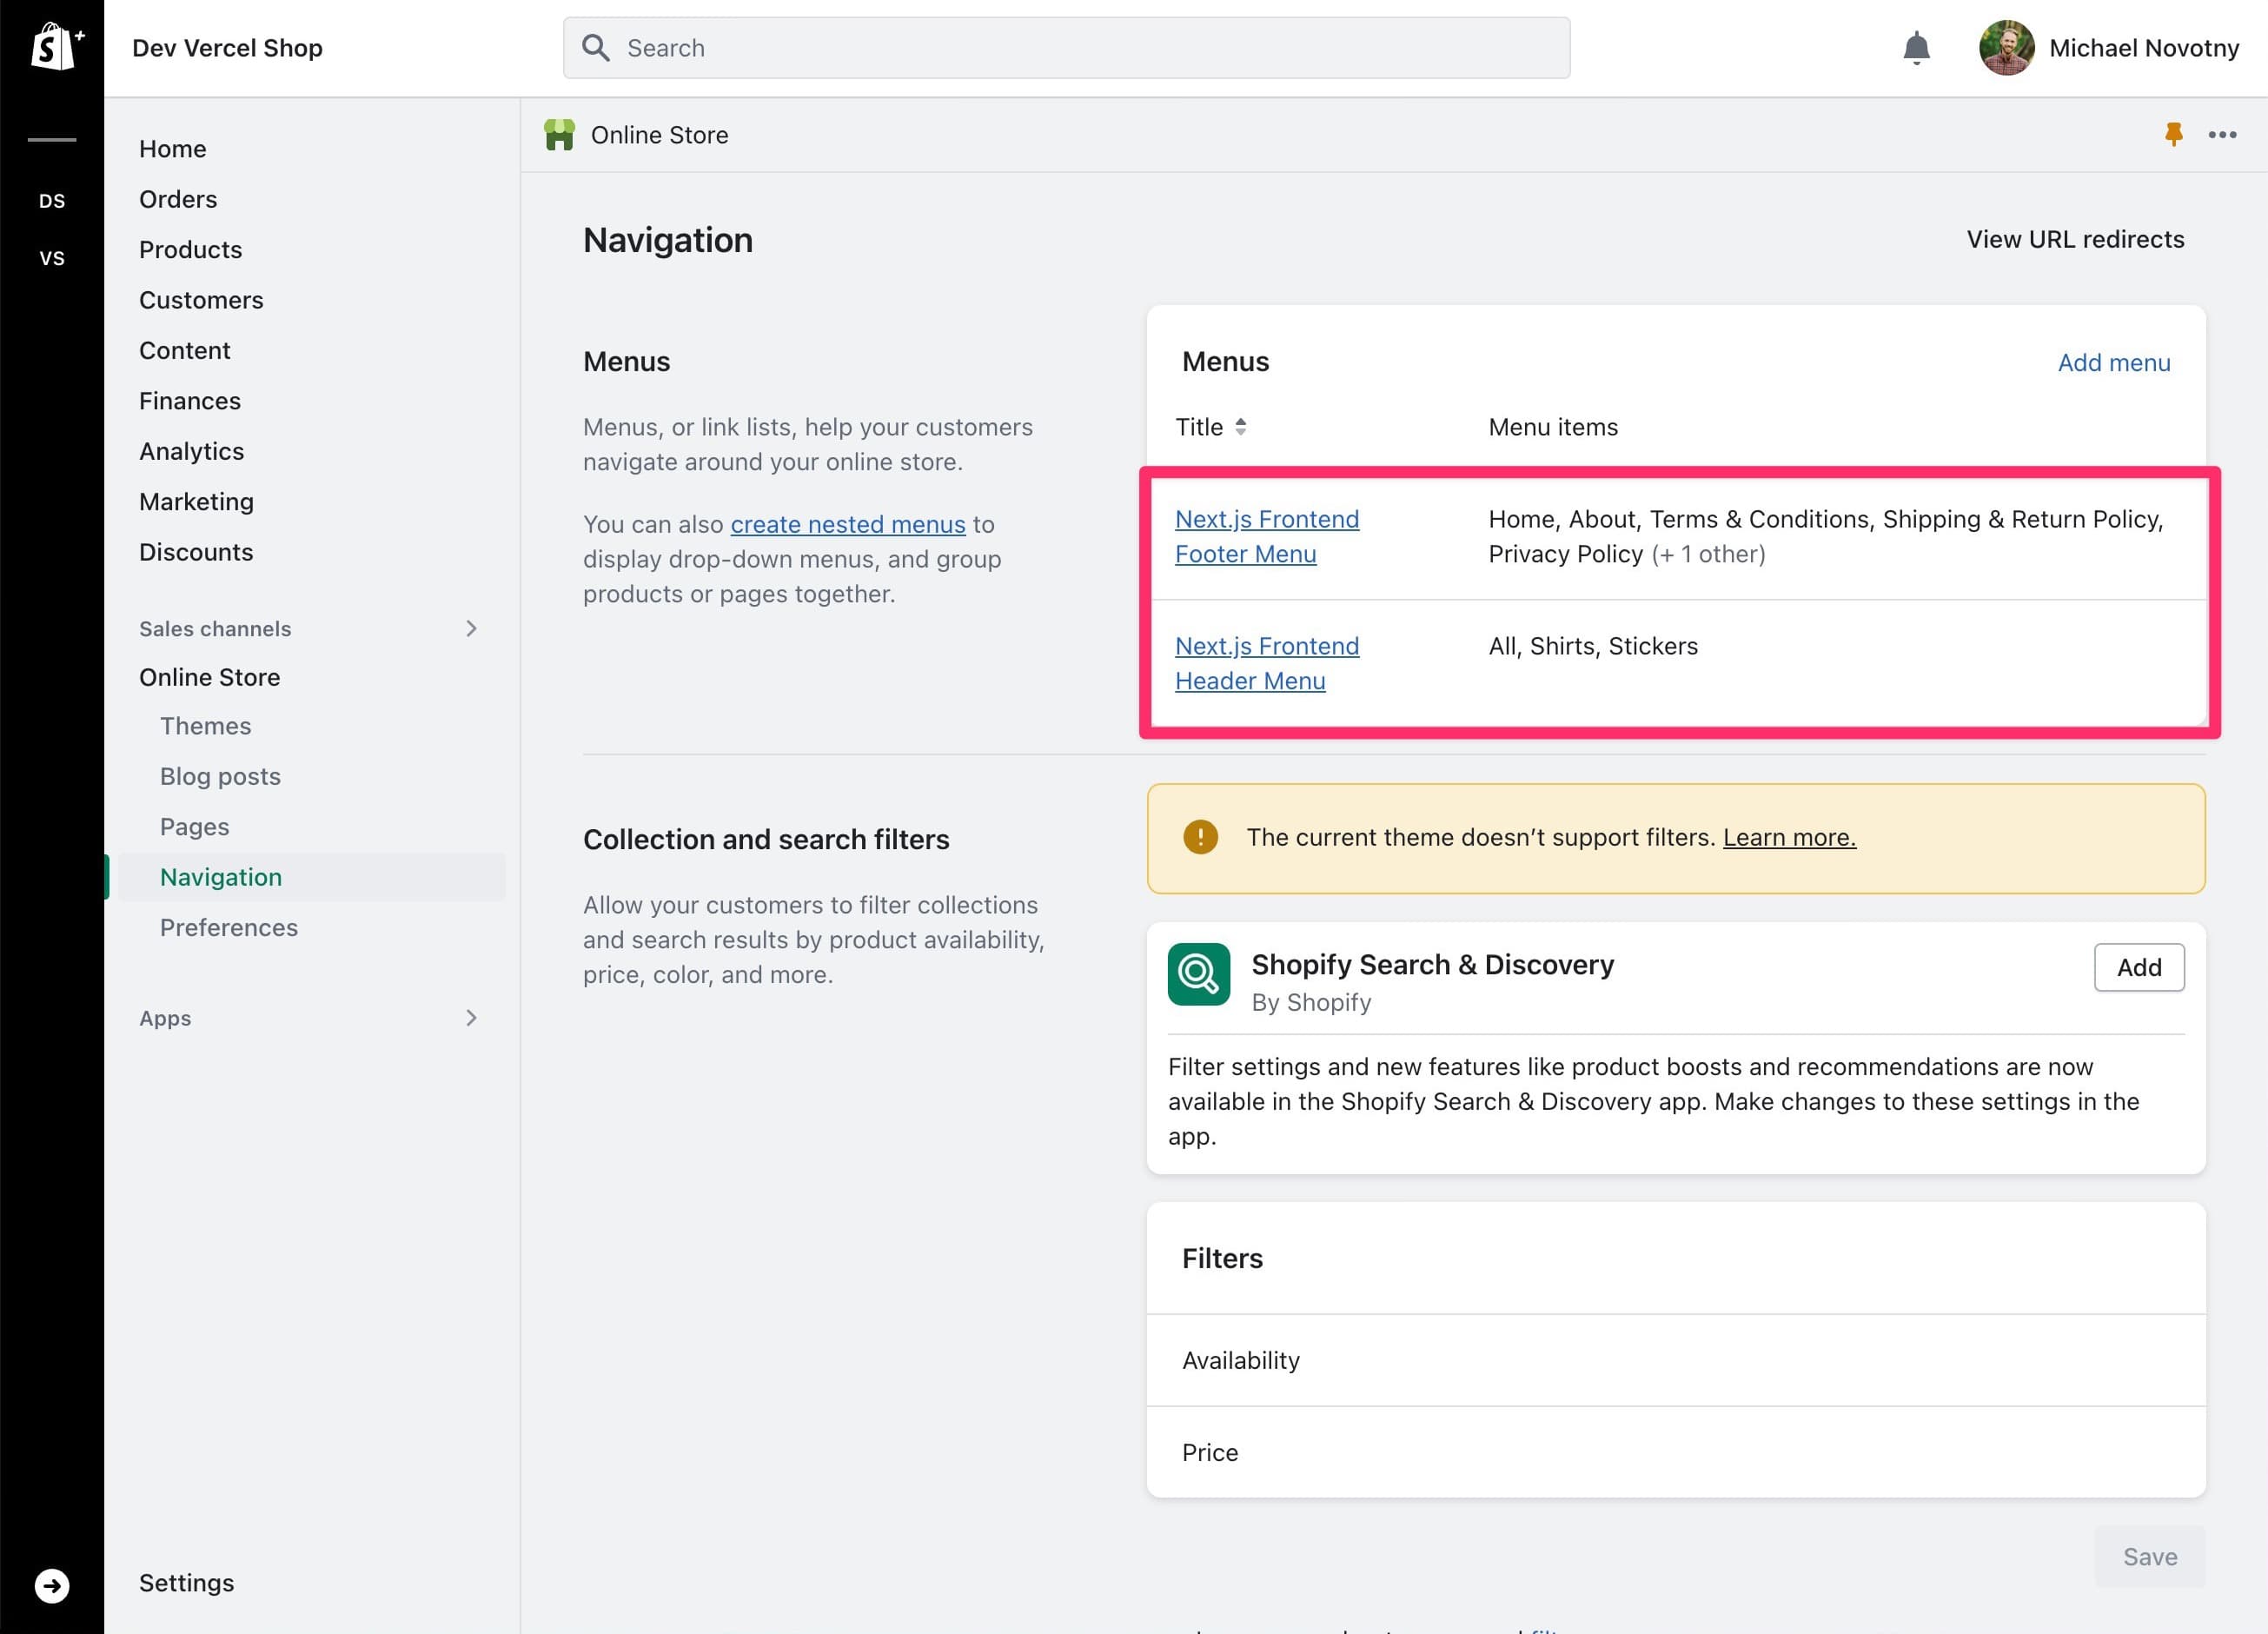Open notifications via the bell icon
Viewport: 2268px width, 1634px height.
[x=1917, y=47]
